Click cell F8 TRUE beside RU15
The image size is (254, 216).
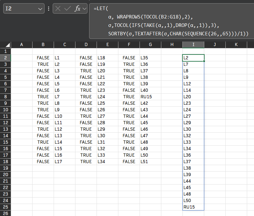(129, 97)
